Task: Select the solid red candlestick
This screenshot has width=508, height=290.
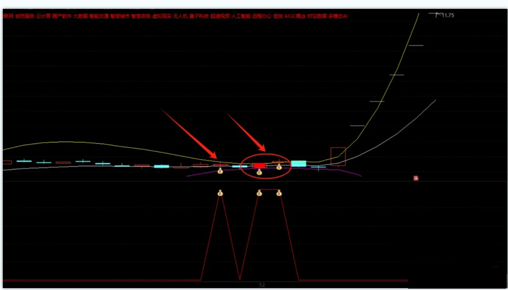Action: point(259,165)
